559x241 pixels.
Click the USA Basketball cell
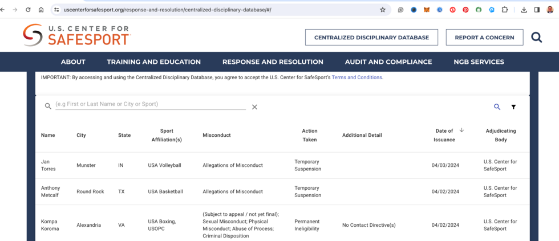click(165, 191)
